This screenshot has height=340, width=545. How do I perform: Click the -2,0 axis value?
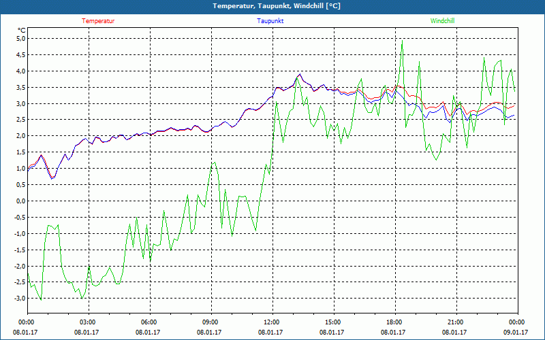click(20, 266)
